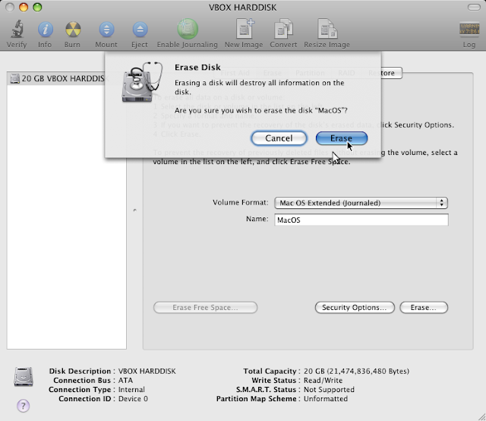The image size is (486, 421).
Task: Click the 'Not Supported' S.M.A.R.T. status value
Action: pyautogui.click(x=329, y=389)
